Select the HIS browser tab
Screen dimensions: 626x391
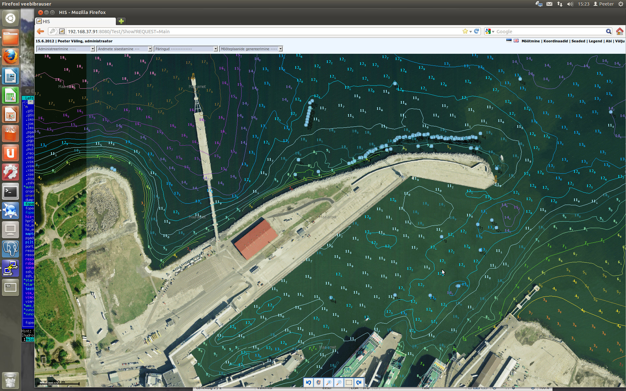75,22
